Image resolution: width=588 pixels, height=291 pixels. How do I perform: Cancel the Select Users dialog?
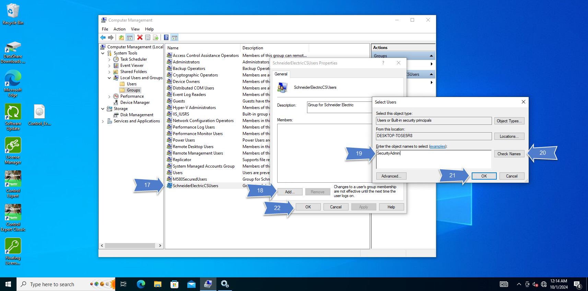pos(512,176)
